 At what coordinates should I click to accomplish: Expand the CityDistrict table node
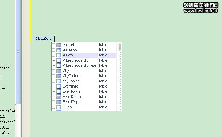pyautogui.click(x=54, y=76)
